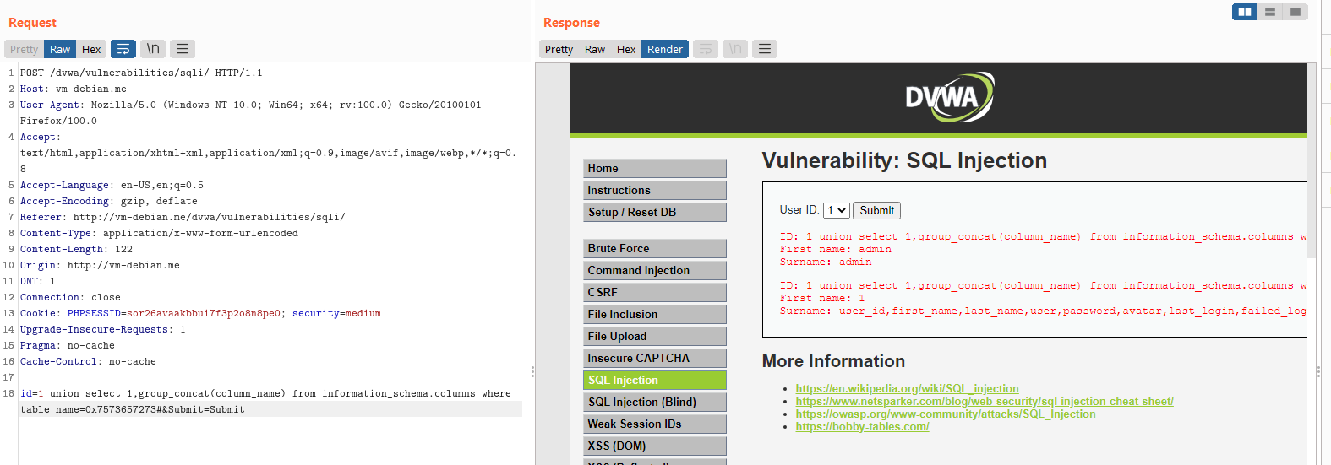Select Render tab in Response panel
The height and width of the screenshot is (465, 1331).
[x=665, y=49]
